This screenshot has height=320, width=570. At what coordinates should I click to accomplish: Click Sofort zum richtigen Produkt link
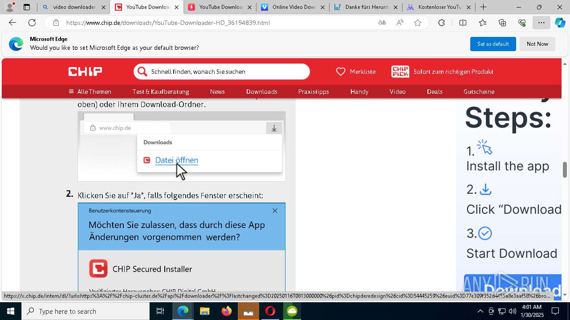tap(453, 72)
